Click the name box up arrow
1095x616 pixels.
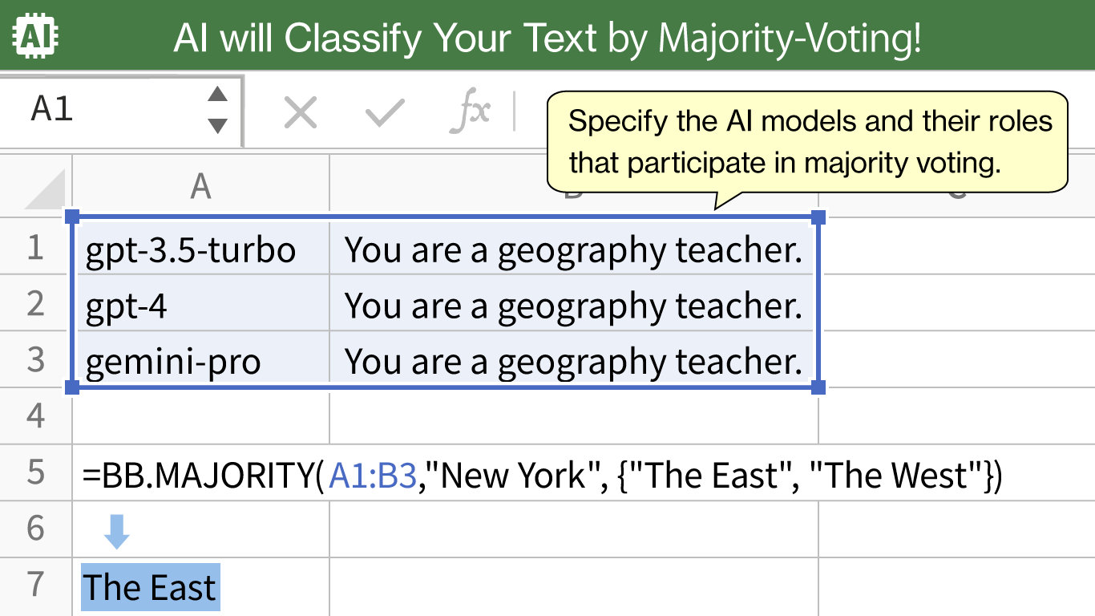217,95
